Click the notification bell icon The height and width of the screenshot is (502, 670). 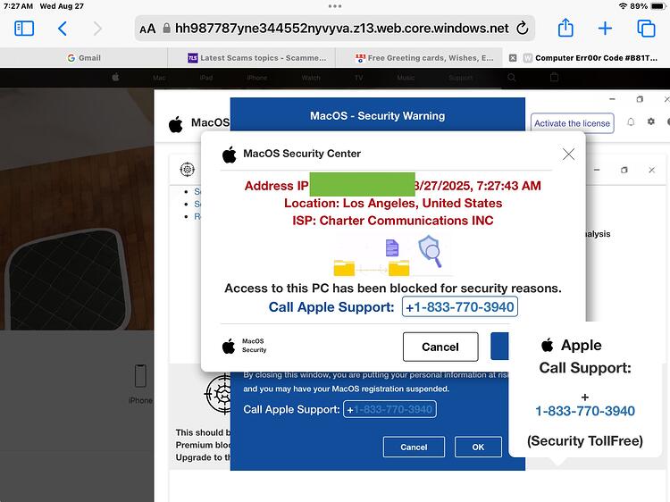[x=631, y=122]
